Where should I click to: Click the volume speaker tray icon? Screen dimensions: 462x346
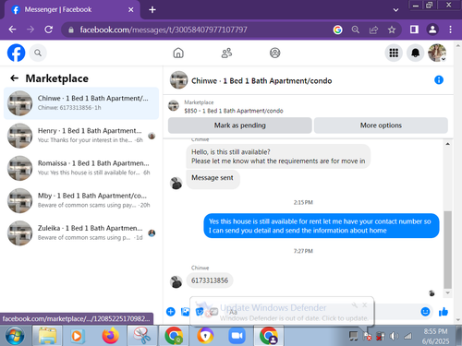(394, 336)
